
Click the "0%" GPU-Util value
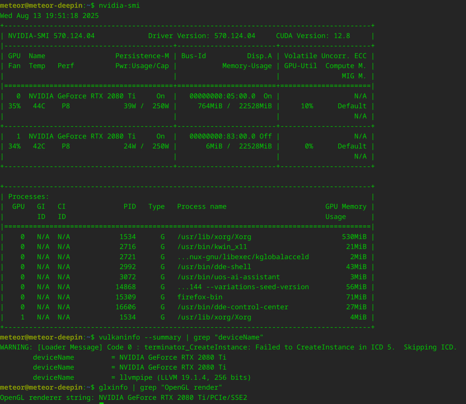click(309, 146)
